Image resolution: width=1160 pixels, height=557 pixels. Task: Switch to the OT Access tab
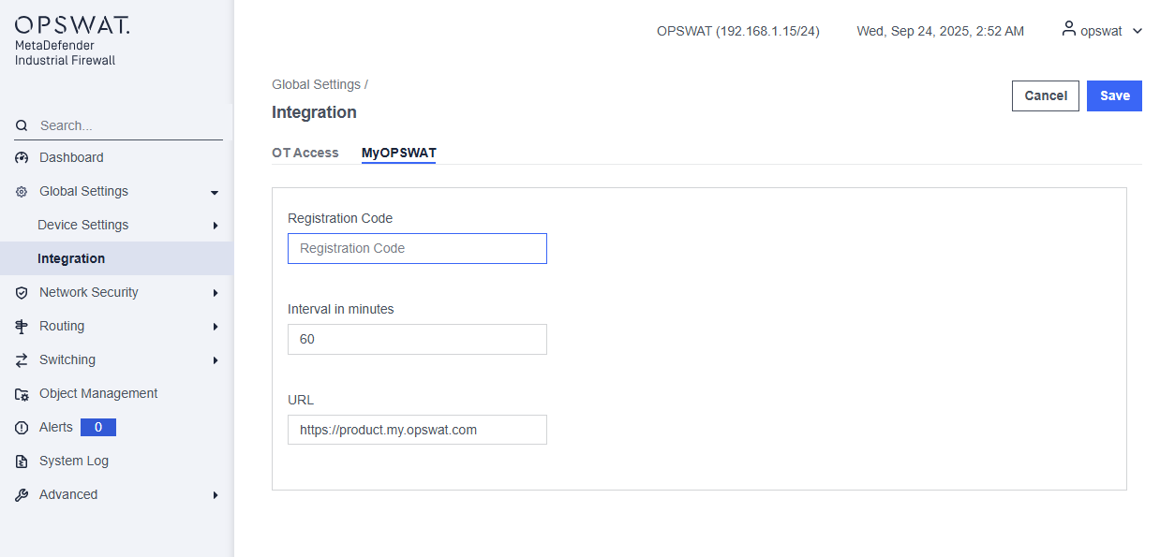(305, 153)
